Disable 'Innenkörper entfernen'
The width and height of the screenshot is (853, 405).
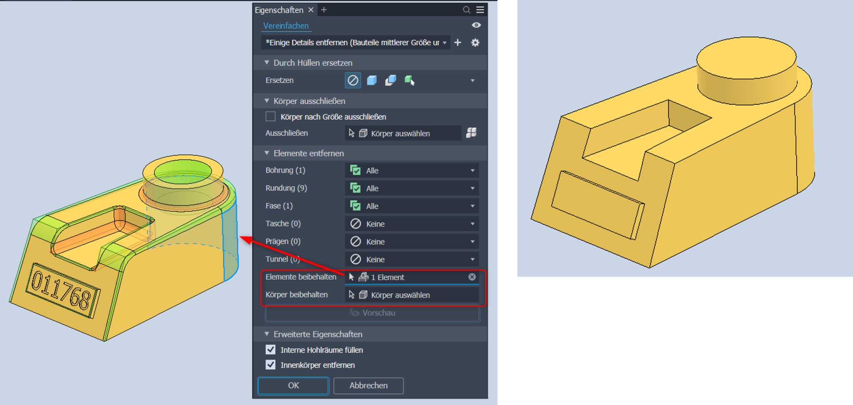point(270,365)
